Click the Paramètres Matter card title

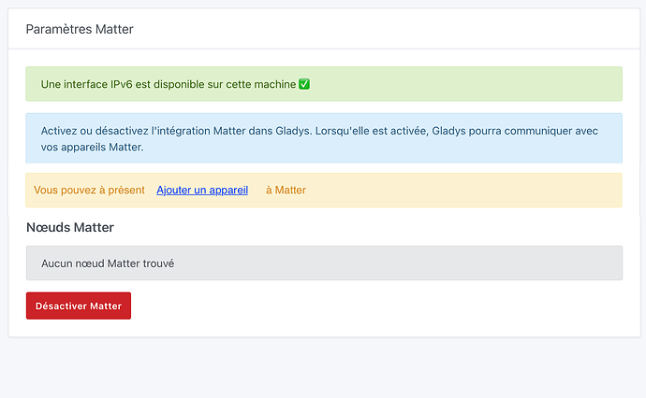click(x=80, y=29)
